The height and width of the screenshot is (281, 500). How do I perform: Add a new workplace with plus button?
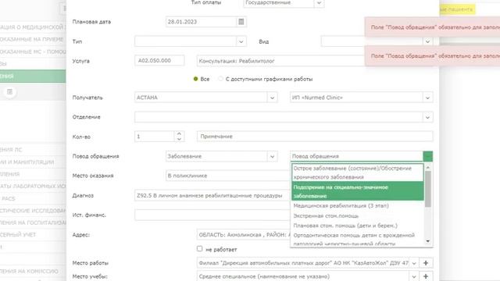(x=426, y=263)
